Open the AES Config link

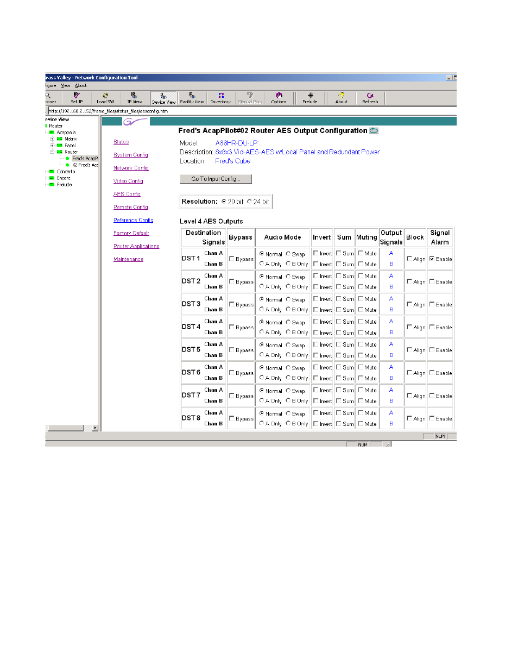tap(127, 194)
